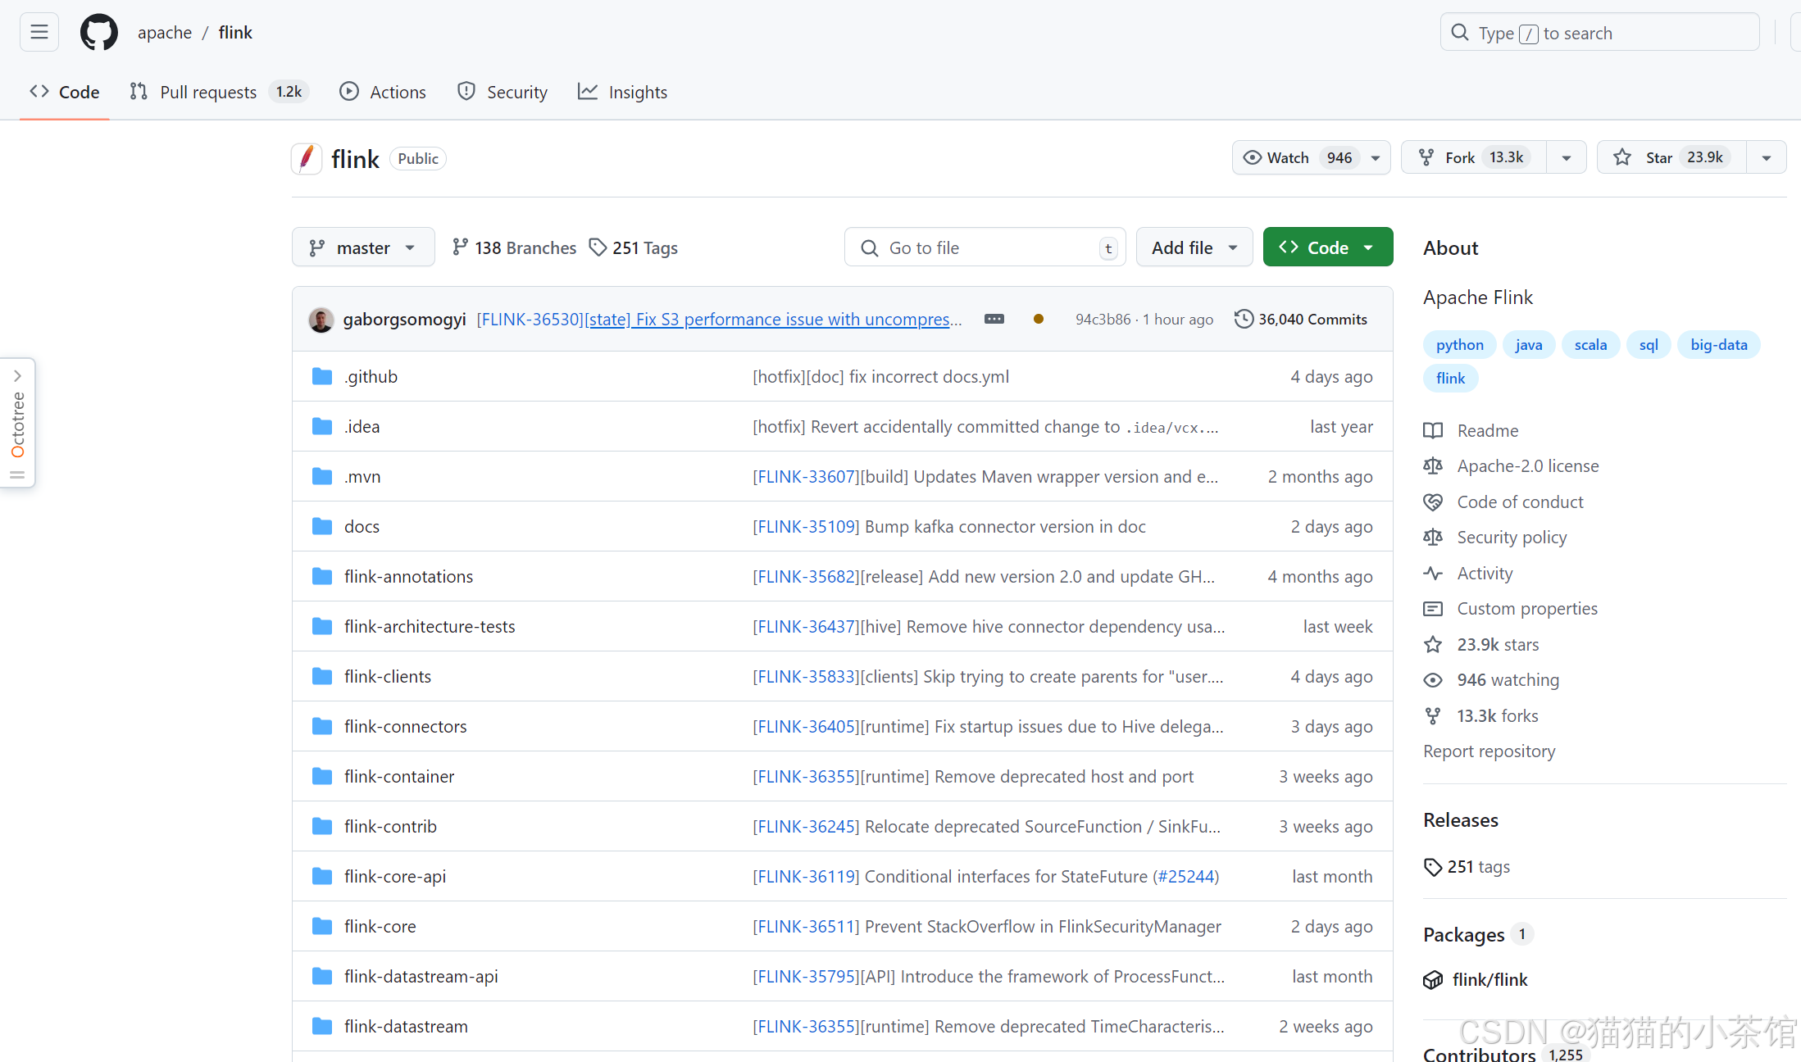Click FLINK-35109 commit link in docs row
1801x1062 pixels.
click(806, 526)
